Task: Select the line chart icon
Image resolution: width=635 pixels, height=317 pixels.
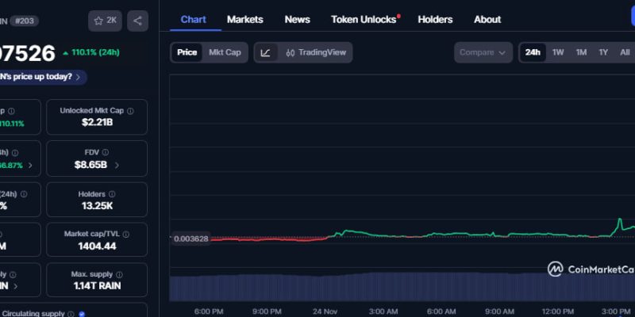Action: tap(265, 52)
